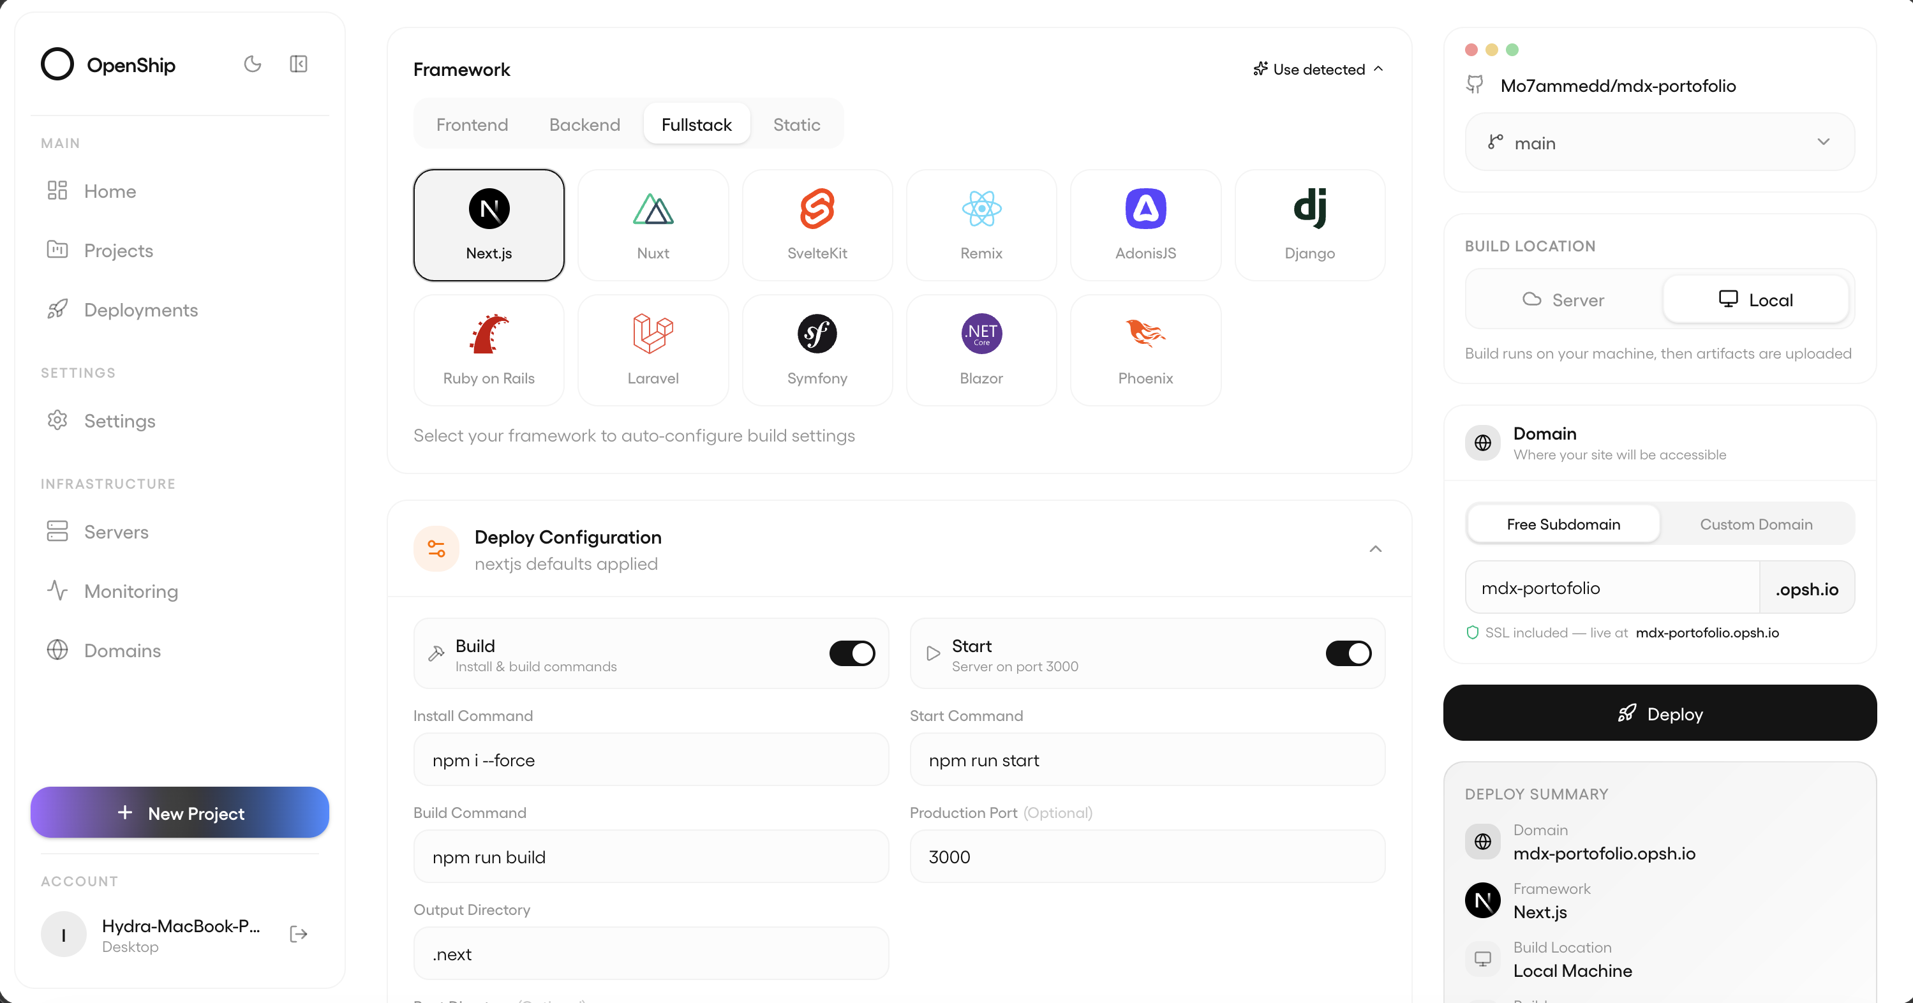Click the logout icon beside Hydra-MacBook
This screenshot has height=1003, width=1913.
[x=299, y=934]
